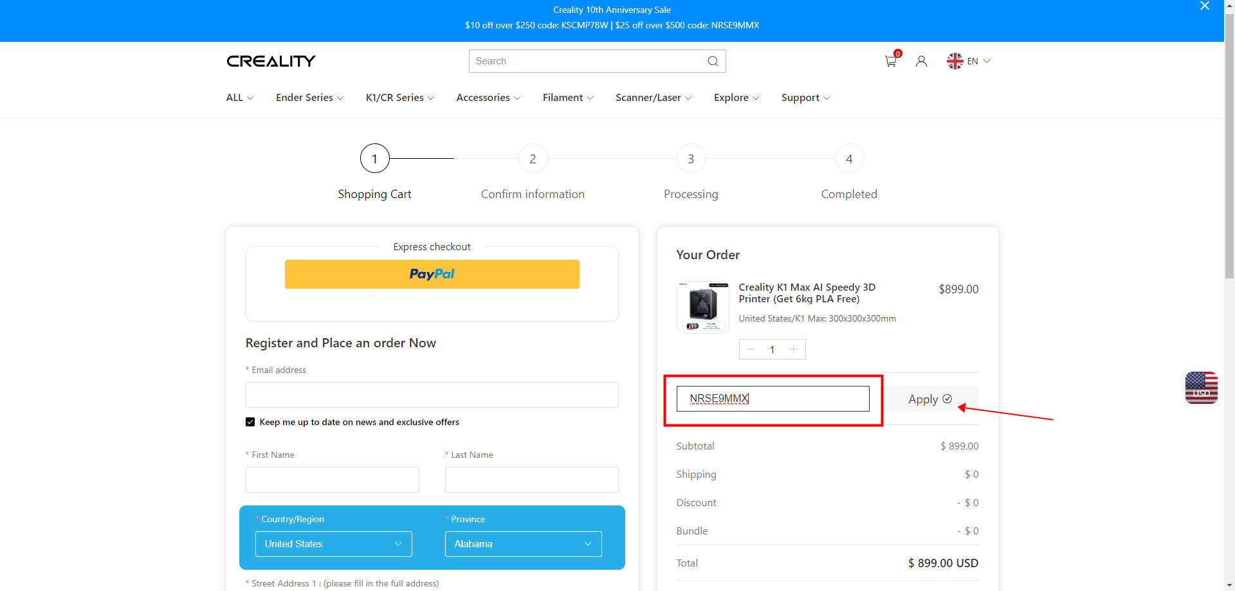Click the Creality K1 Max product title
Viewport: 1235px width, 591px height.
coord(807,293)
